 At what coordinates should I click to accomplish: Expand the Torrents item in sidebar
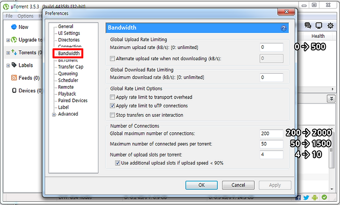(x=8, y=53)
